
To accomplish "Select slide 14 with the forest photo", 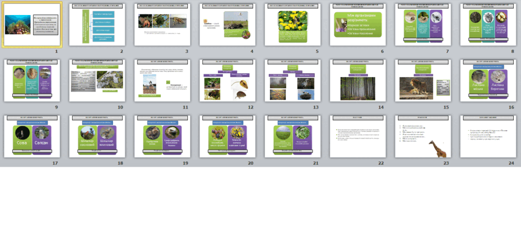I will [357, 80].
